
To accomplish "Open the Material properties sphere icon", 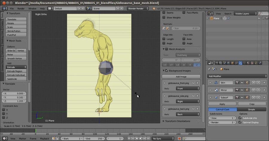I will (248, 63).
